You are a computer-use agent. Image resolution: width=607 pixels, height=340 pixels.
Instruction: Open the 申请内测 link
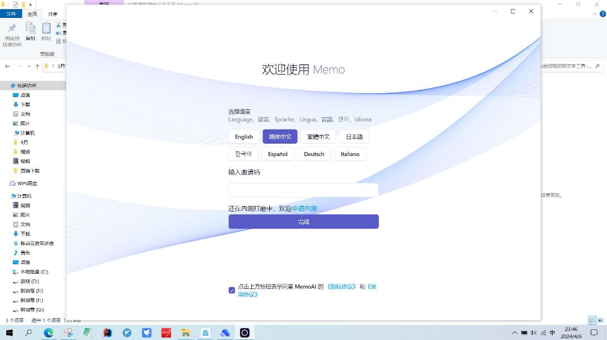point(304,209)
